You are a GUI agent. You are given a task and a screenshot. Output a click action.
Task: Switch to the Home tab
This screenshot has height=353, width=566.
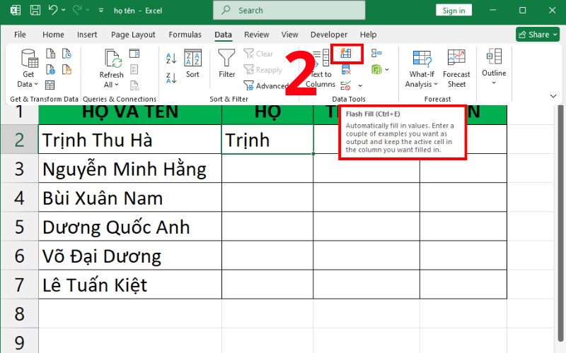click(x=53, y=35)
